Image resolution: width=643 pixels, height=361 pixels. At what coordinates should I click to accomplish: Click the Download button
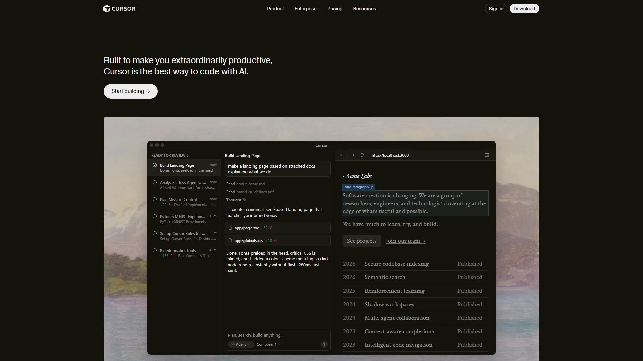click(x=524, y=9)
